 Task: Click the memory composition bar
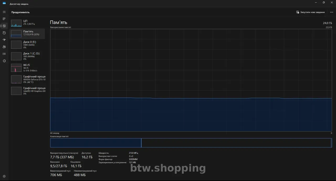pos(191,143)
